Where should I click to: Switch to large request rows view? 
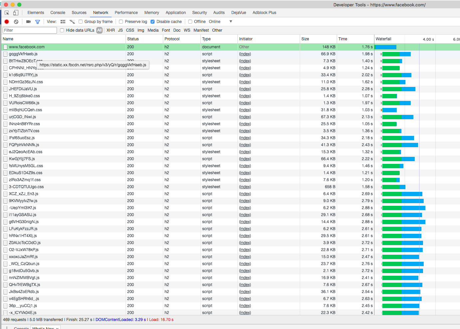click(x=63, y=22)
